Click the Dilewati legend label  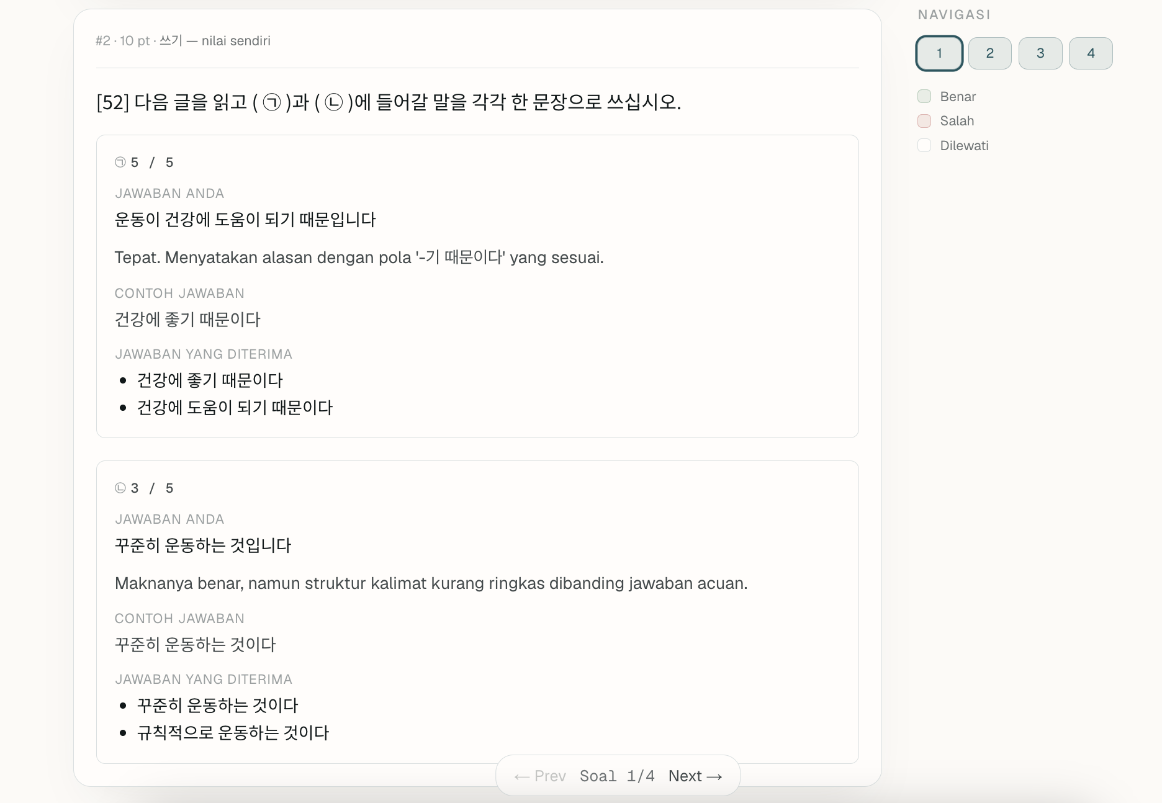[964, 146]
